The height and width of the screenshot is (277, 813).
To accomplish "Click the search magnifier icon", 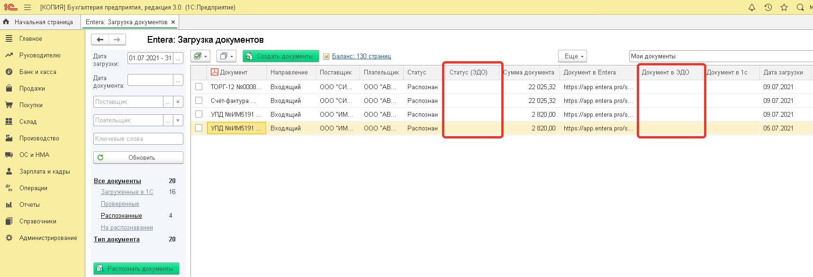I will (800, 7).
